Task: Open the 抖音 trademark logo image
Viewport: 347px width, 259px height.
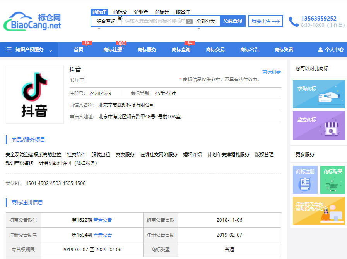Action: 35,95
